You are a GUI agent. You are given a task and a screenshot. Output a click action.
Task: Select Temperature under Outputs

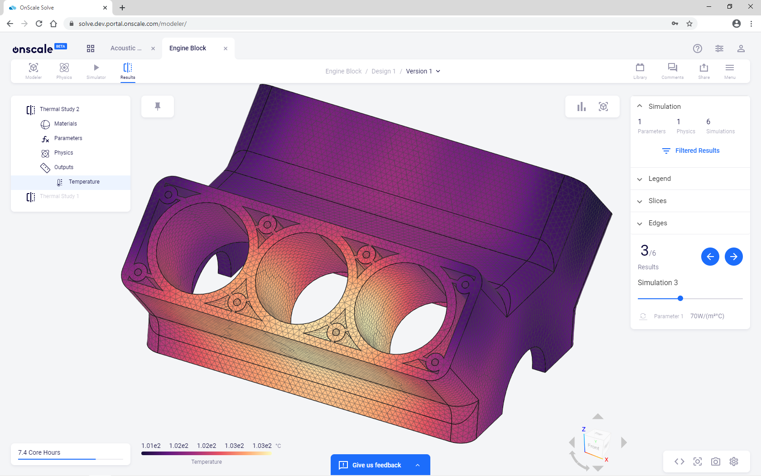point(84,182)
